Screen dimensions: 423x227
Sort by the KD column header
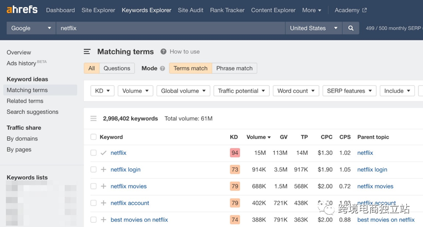(x=234, y=137)
